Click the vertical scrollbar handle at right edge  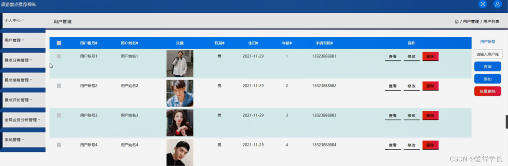506,121
